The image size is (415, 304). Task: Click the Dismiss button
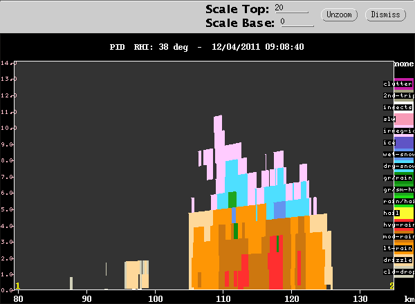point(385,15)
